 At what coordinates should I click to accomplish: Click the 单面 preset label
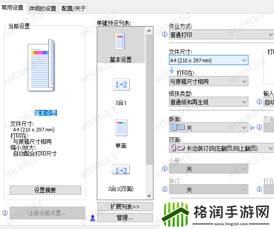click(121, 146)
